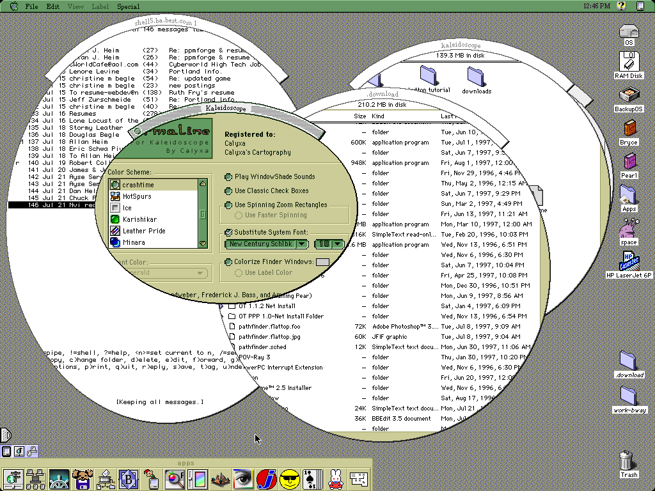This screenshot has height=491, width=655.
Task: Toggle Colorize Finder Windows option
Action: (x=269, y=261)
